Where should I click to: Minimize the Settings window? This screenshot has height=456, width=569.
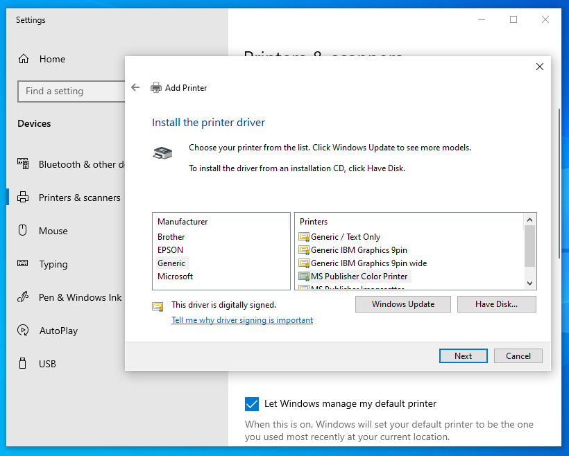click(482, 19)
